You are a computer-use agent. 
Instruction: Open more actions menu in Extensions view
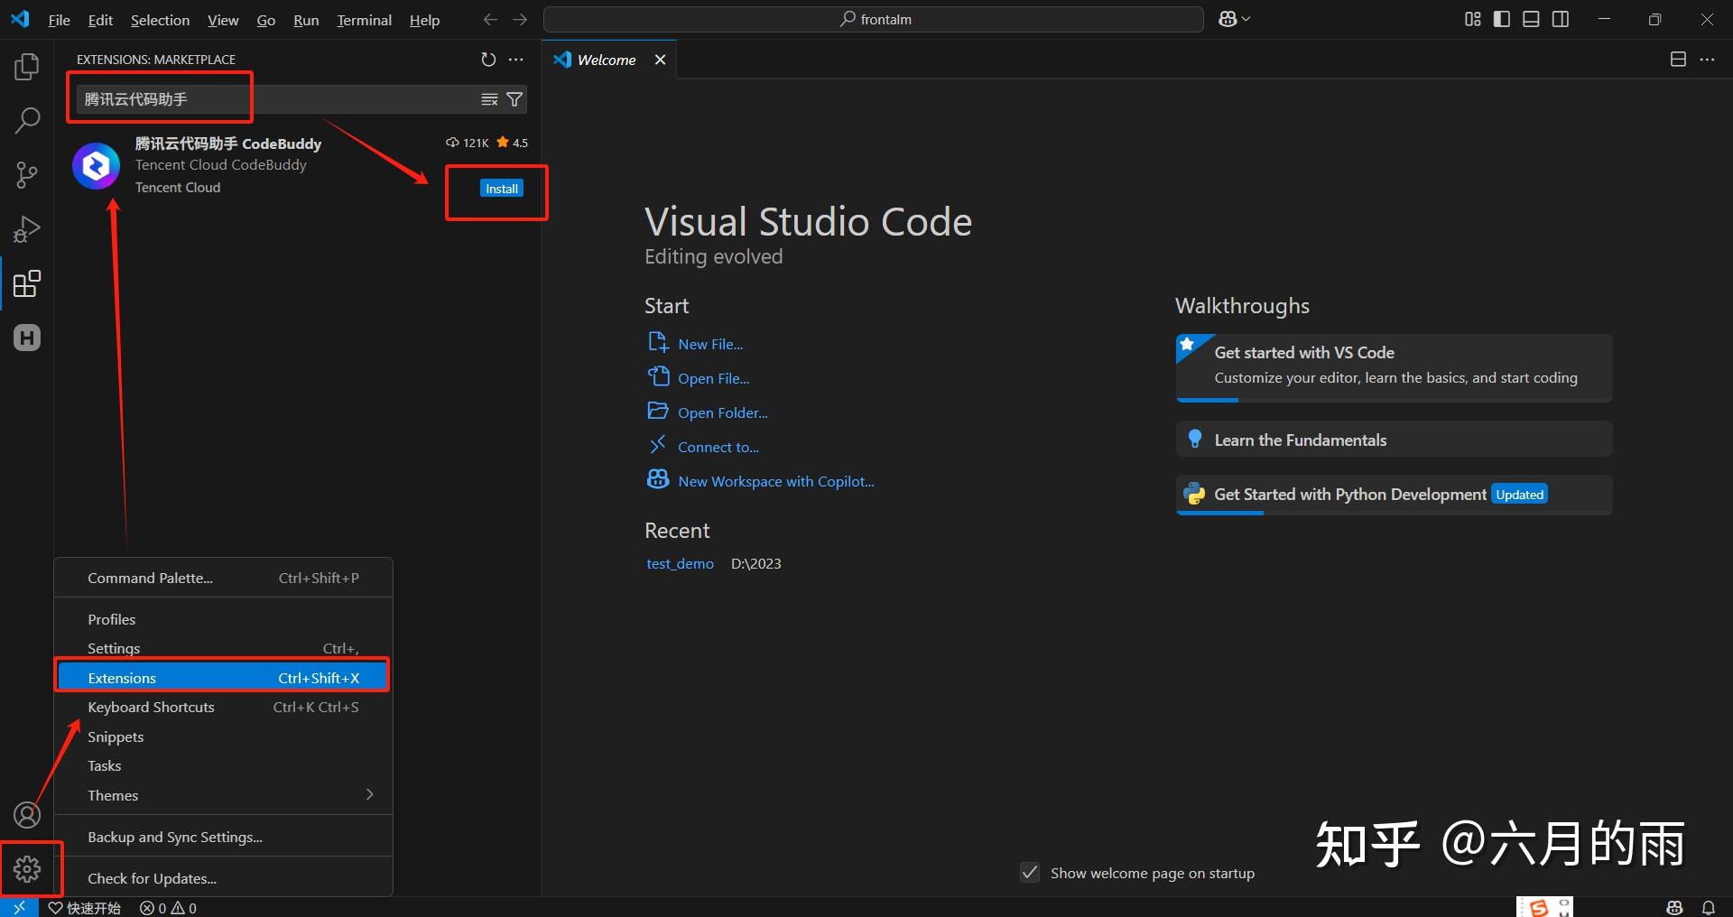coord(515,60)
